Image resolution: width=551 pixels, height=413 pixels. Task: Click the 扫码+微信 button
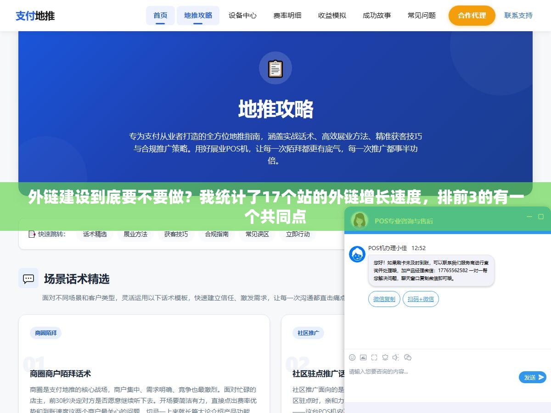click(421, 299)
